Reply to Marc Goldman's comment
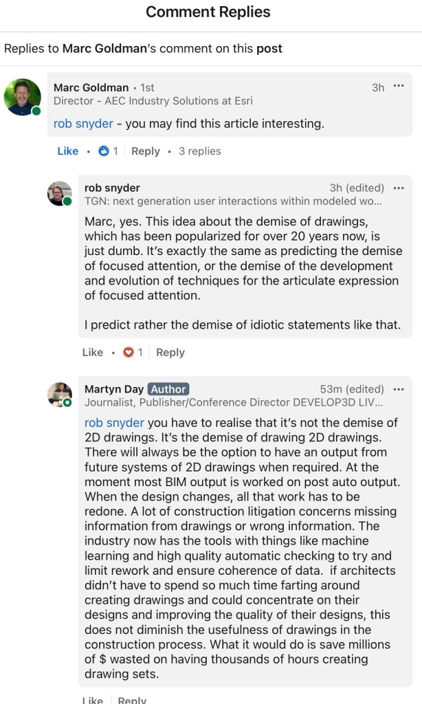422x704 pixels. pyautogui.click(x=145, y=151)
